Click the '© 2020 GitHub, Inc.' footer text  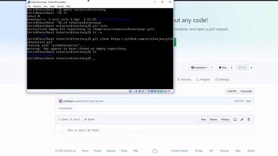(x=66, y=151)
